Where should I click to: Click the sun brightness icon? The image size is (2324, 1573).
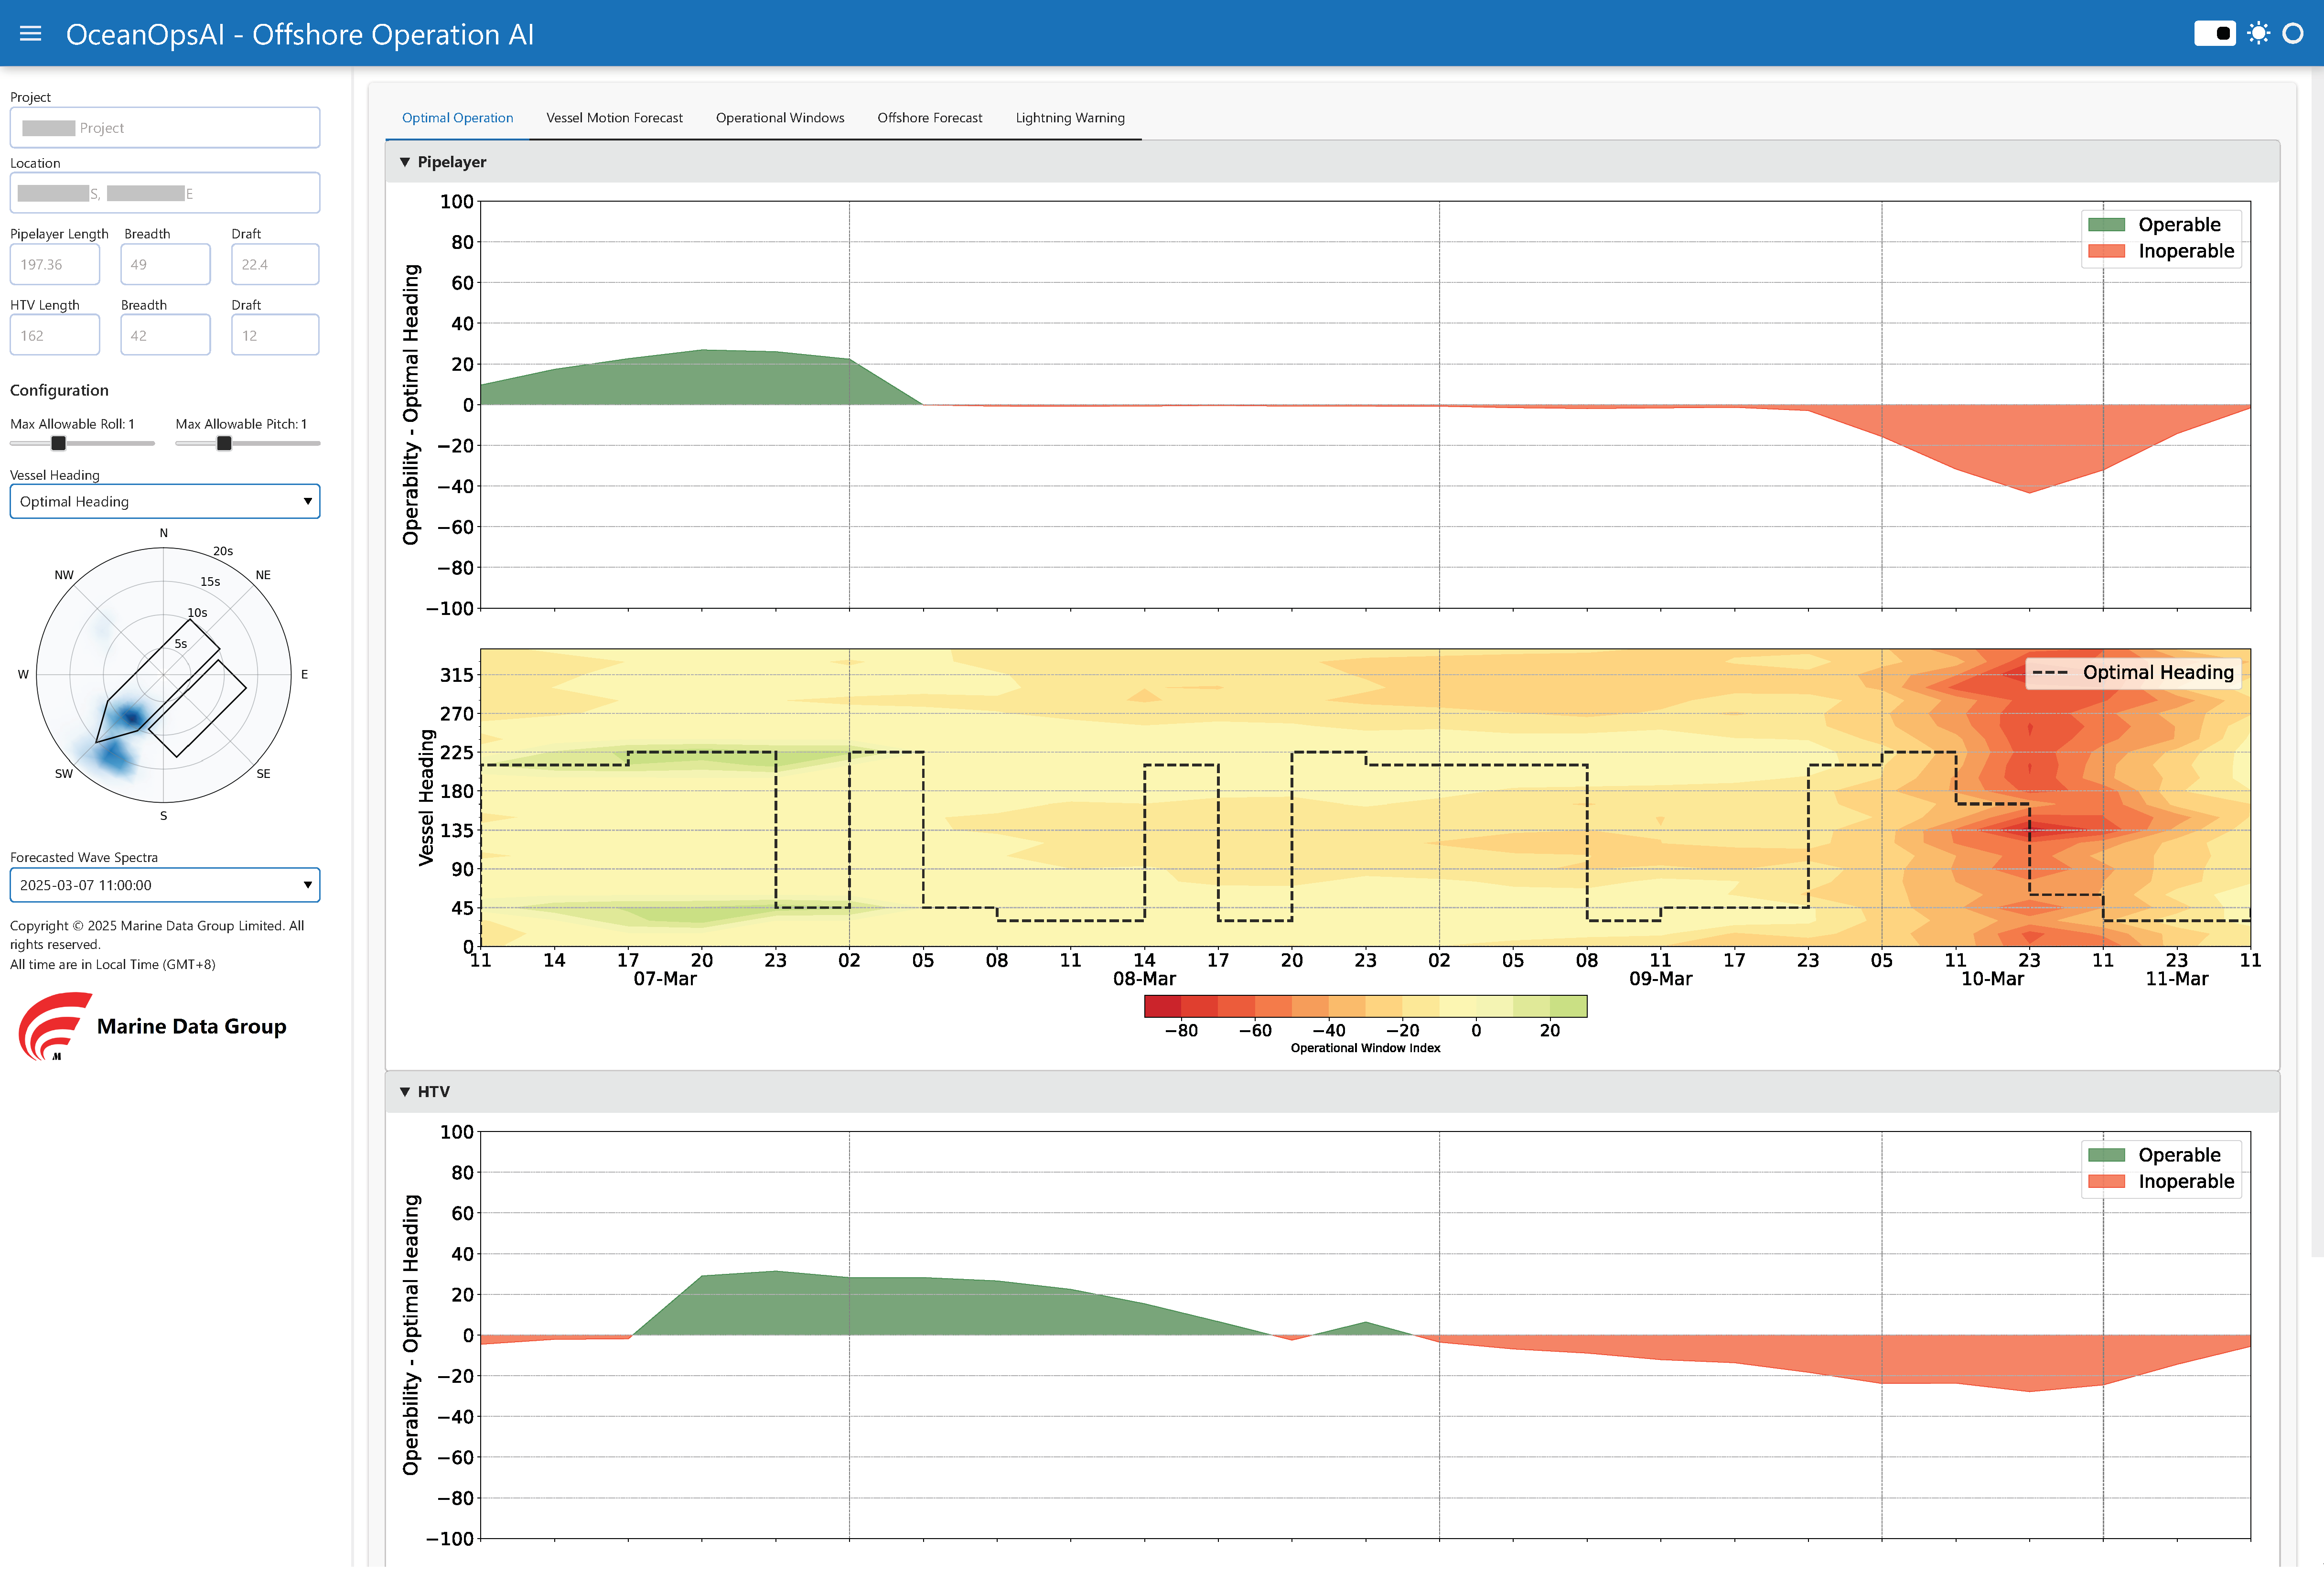(x=2258, y=33)
